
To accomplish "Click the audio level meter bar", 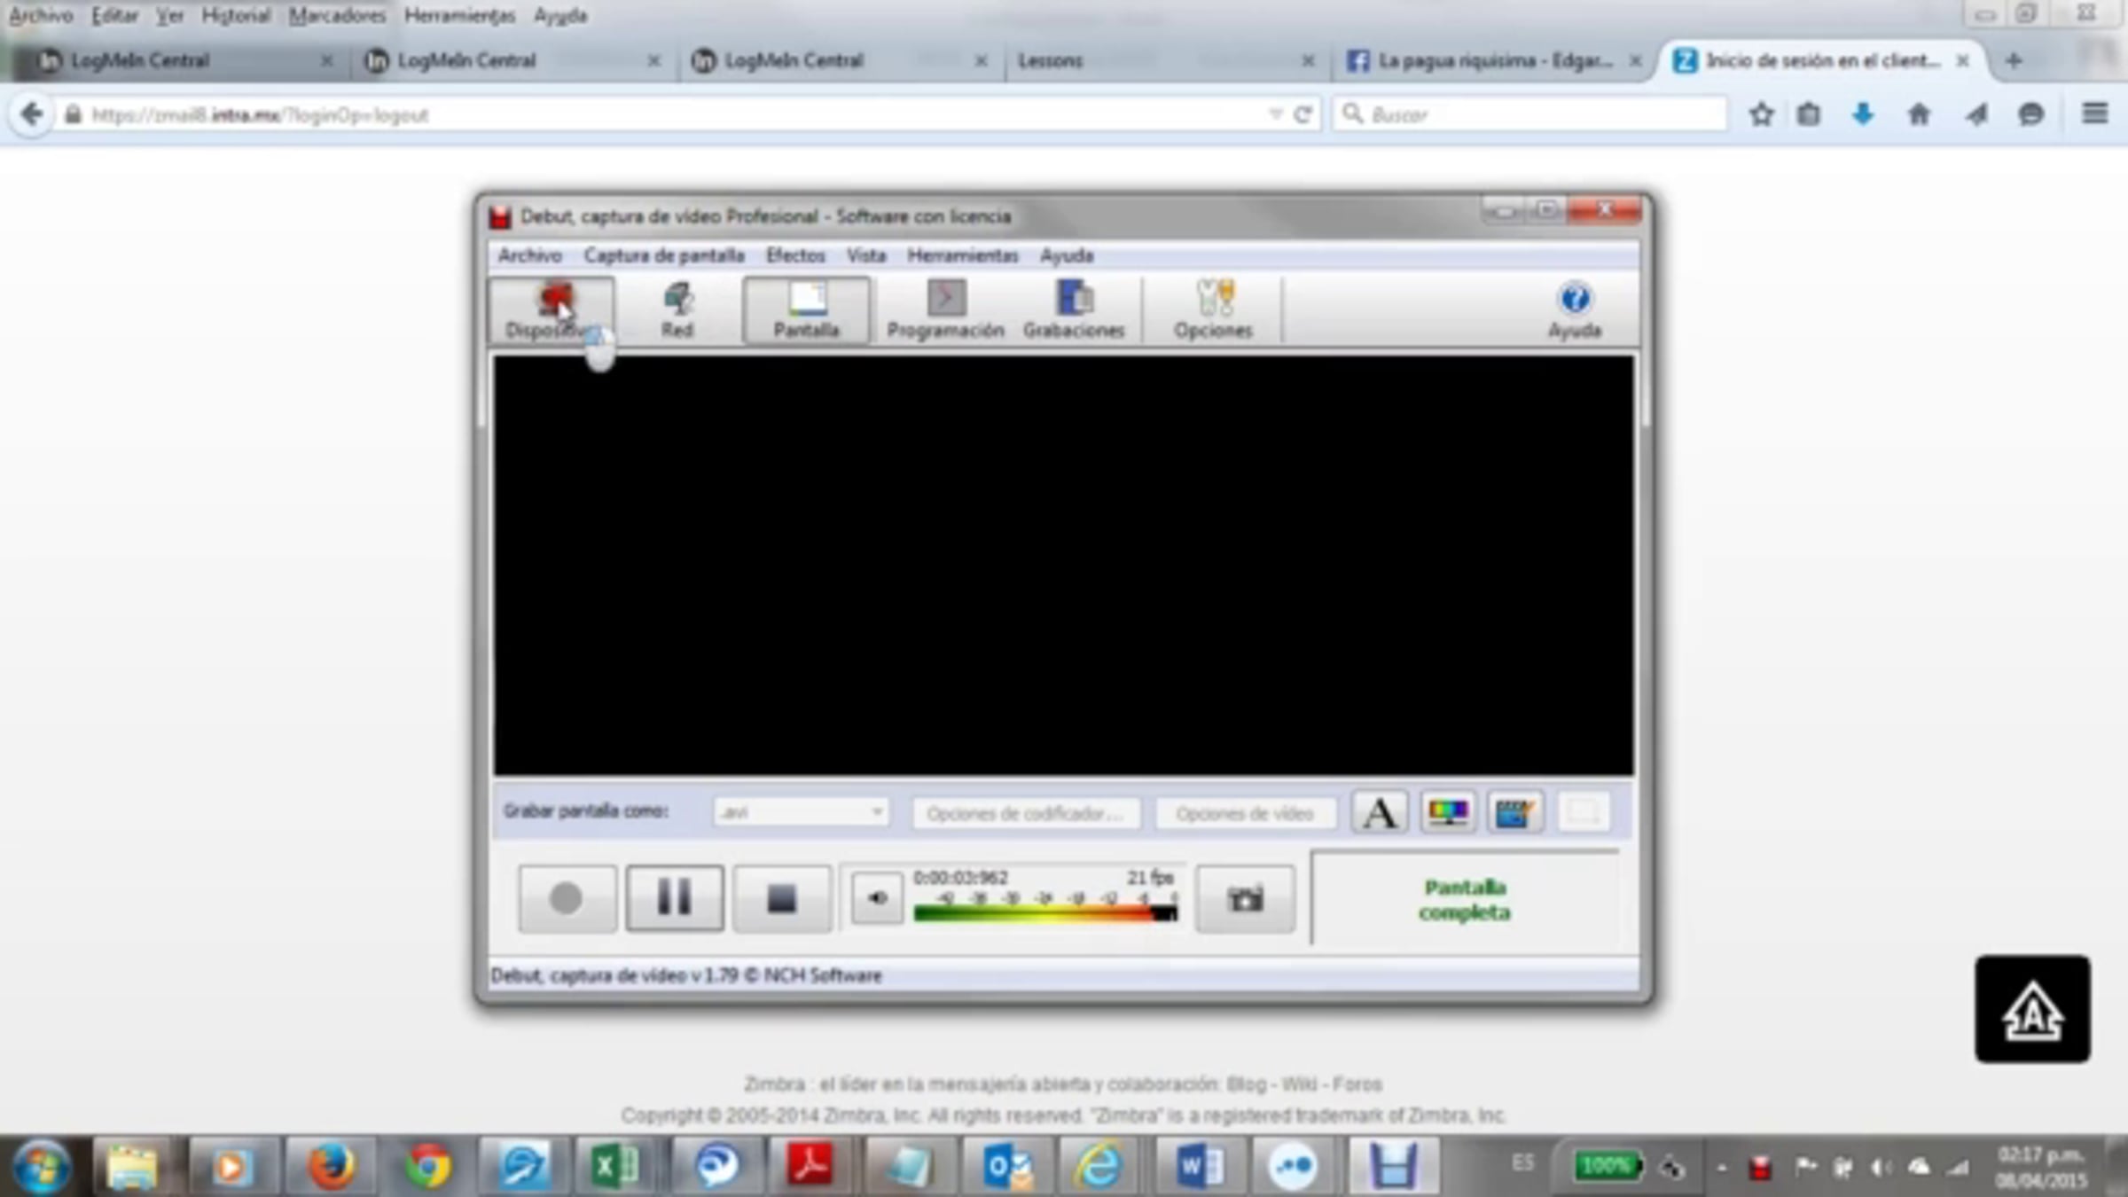I will [1044, 912].
